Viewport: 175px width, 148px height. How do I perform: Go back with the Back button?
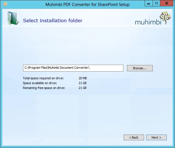(x=134, y=137)
